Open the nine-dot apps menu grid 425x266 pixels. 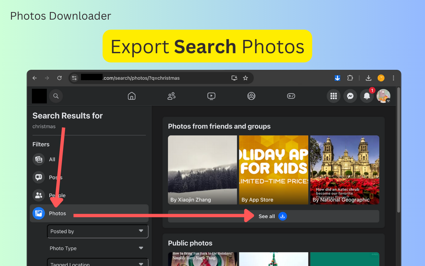pyautogui.click(x=334, y=96)
